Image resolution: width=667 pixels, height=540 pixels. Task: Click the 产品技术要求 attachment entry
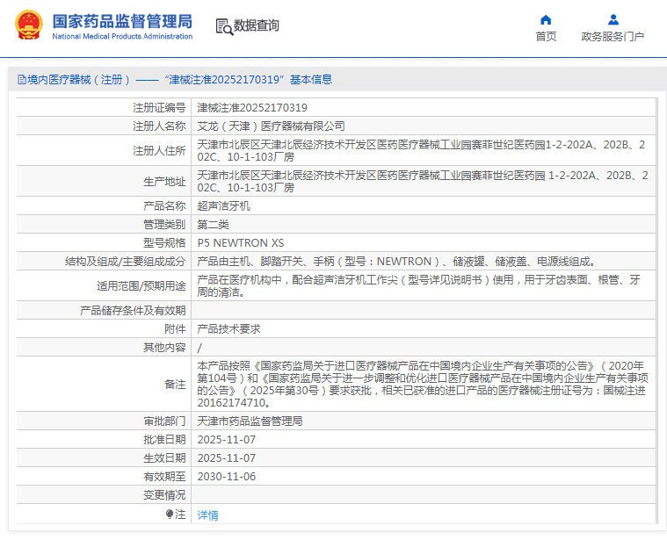[228, 328]
